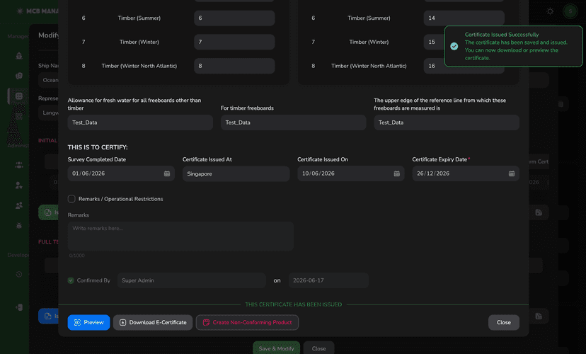This screenshot has width=586, height=354.
Task: Click the 'THIS IS TO CERTIFY:' heading
Action: point(98,147)
